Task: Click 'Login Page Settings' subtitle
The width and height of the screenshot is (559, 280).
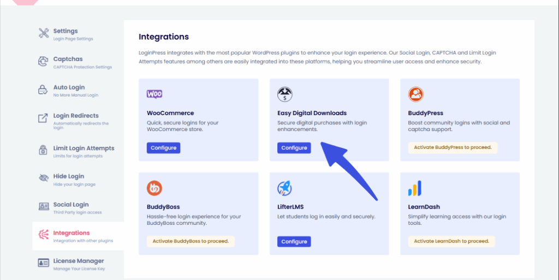Action: (73, 39)
